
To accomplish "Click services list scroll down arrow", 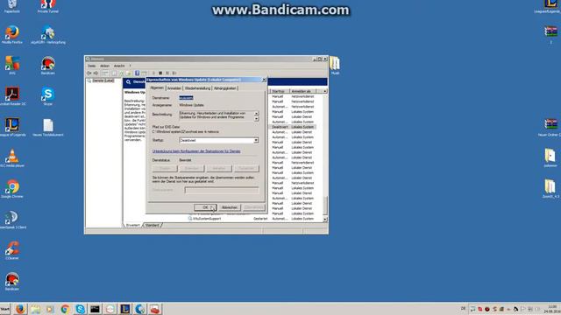I will point(325,220).
